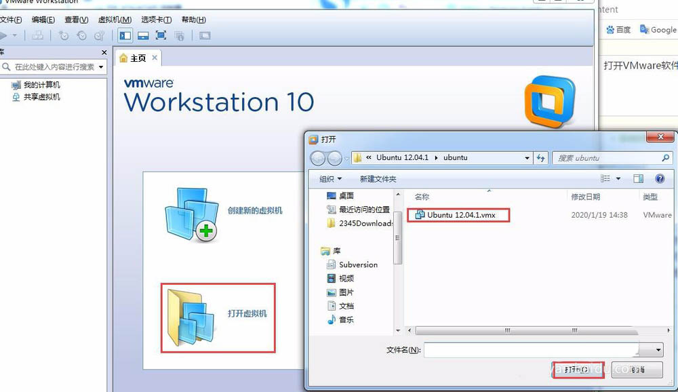Image resolution: width=678 pixels, height=392 pixels.
Task: Select 共享虚拟机 in library tree
Action: (41, 97)
